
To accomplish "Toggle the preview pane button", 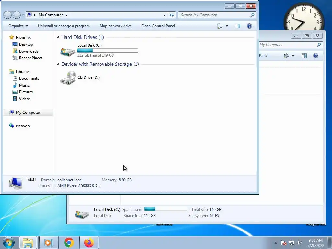I will coord(238,26).
